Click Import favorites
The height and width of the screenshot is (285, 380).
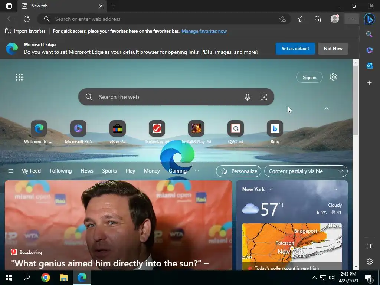click(25, 31)
